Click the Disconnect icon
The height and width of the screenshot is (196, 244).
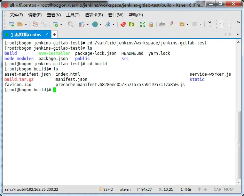(x=35, y=24)
